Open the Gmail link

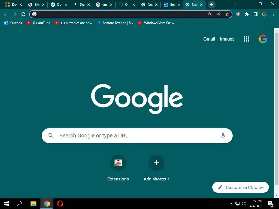click(209, 39)
